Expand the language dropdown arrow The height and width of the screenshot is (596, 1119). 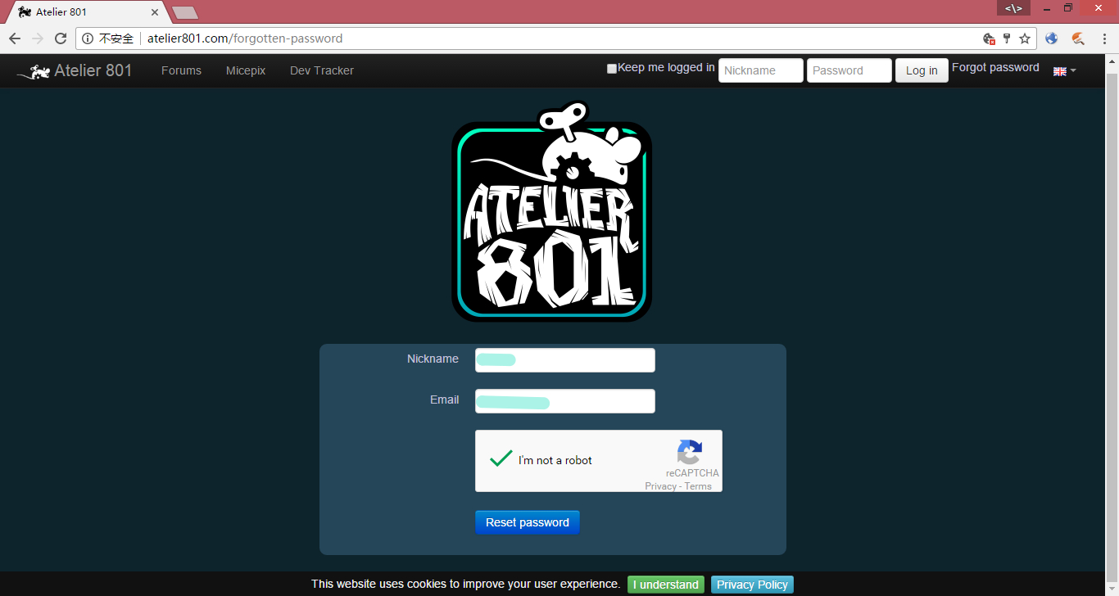[x=1073, y=71]
